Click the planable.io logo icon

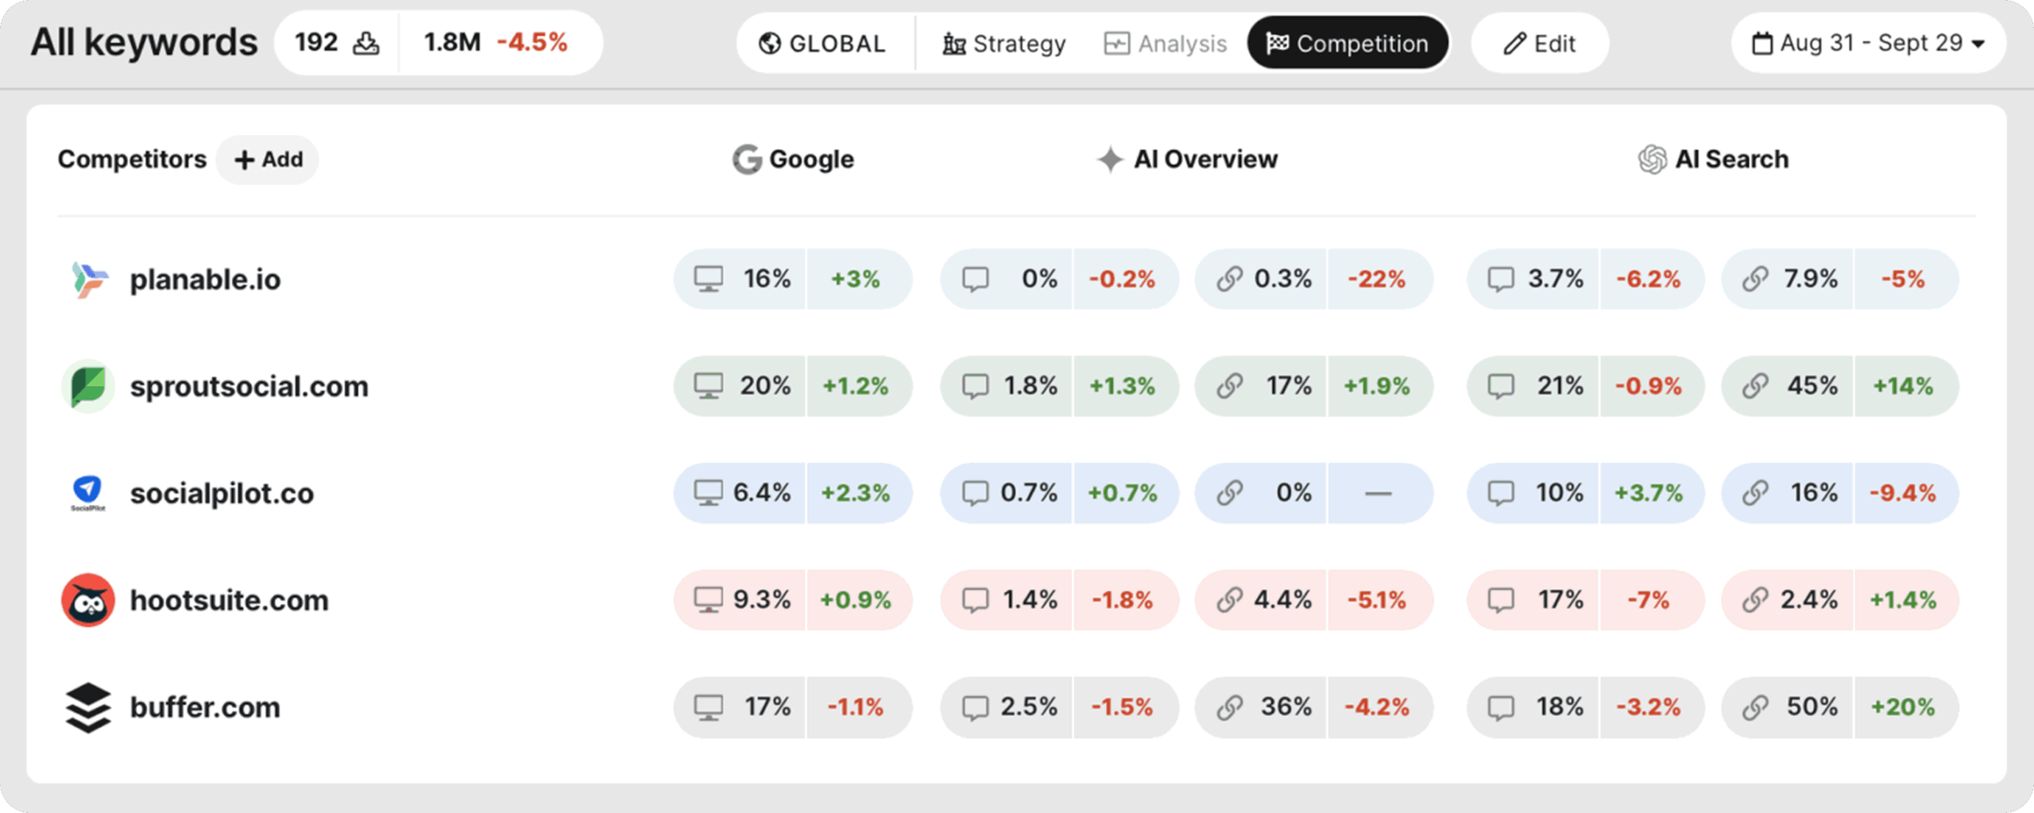(88, 280)
